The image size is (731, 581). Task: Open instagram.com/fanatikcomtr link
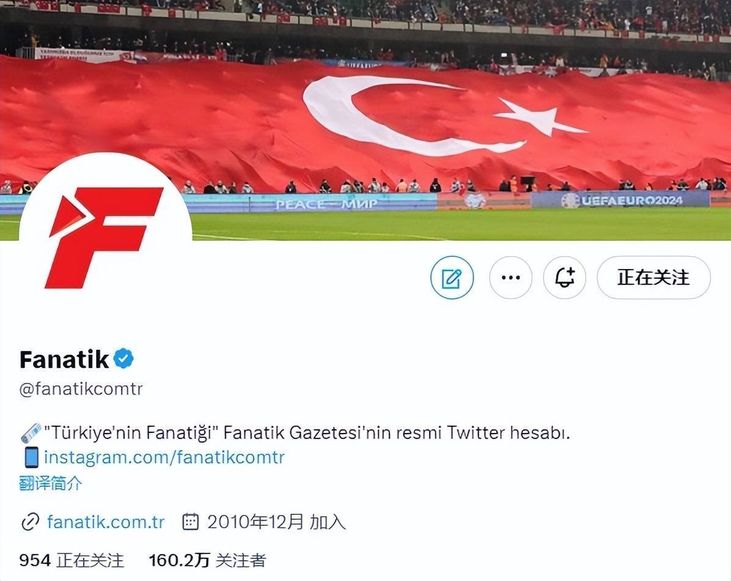pyautogui.click(x=164, y=457)
